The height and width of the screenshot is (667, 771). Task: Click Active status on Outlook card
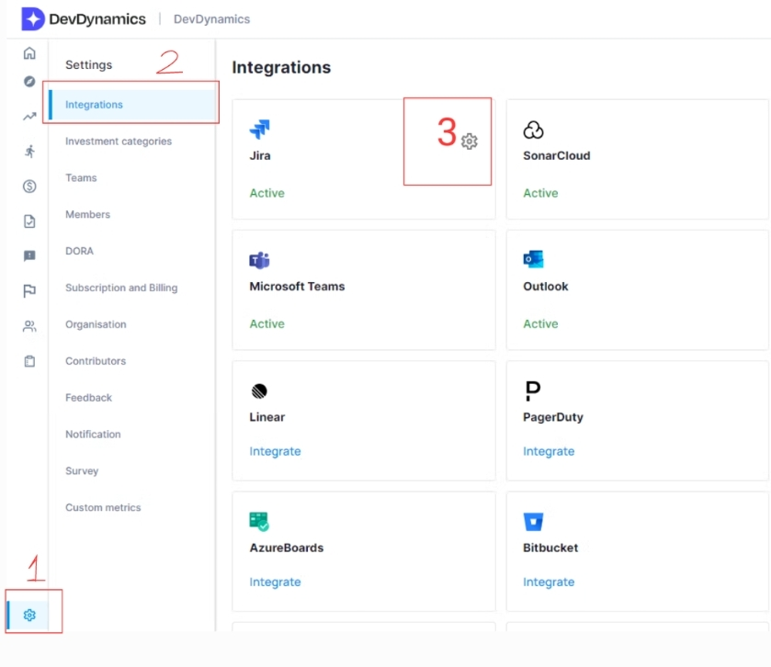540,324
